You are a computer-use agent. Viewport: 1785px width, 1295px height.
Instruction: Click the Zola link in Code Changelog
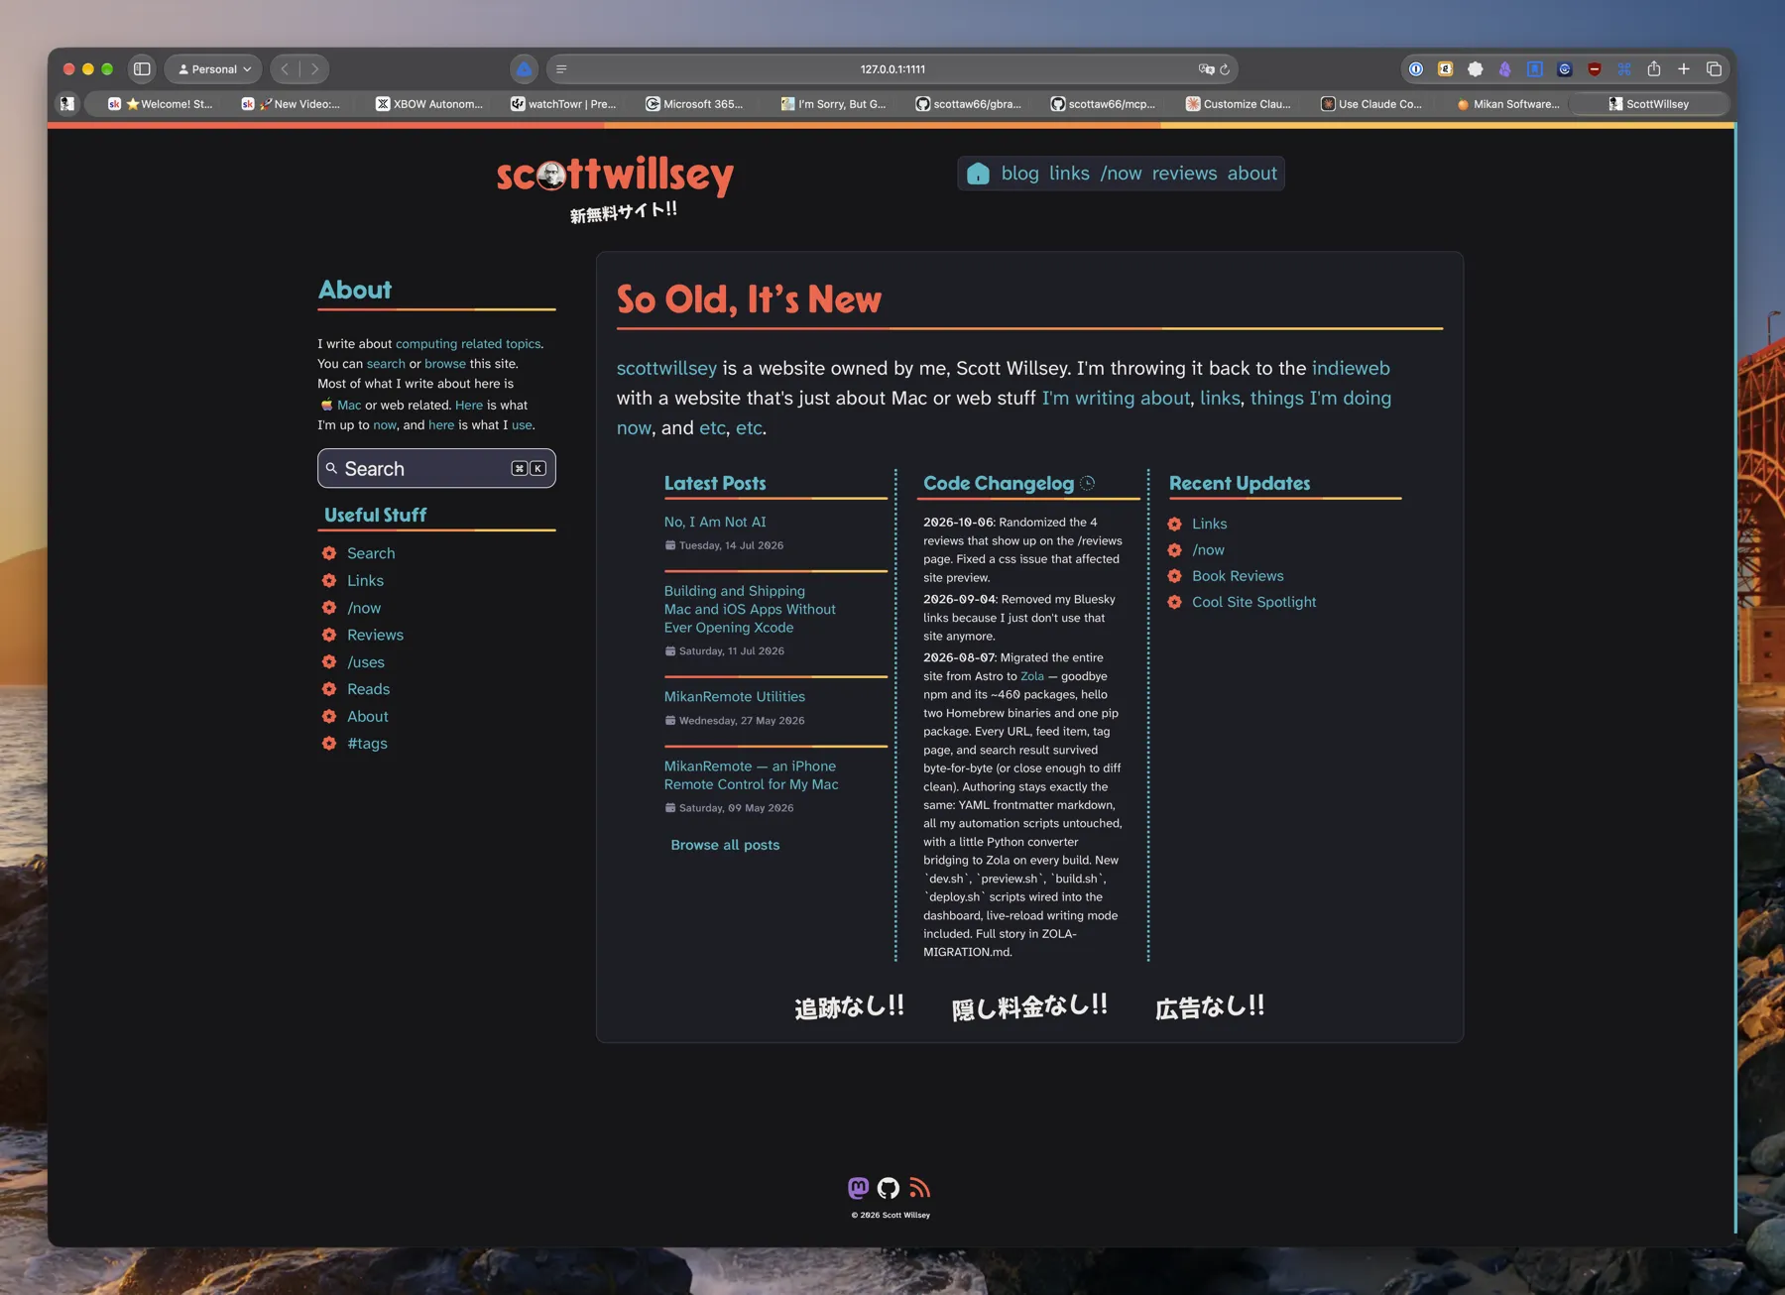click(1032, 676)
